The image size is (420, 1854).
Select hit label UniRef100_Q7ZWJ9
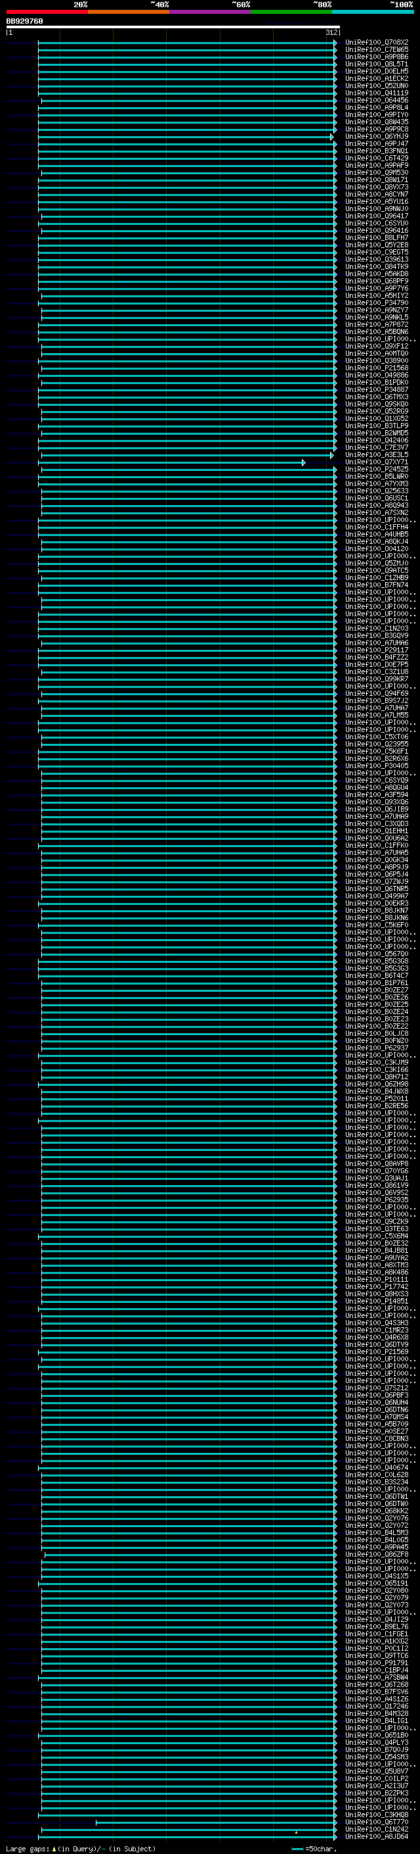point(377,882)
